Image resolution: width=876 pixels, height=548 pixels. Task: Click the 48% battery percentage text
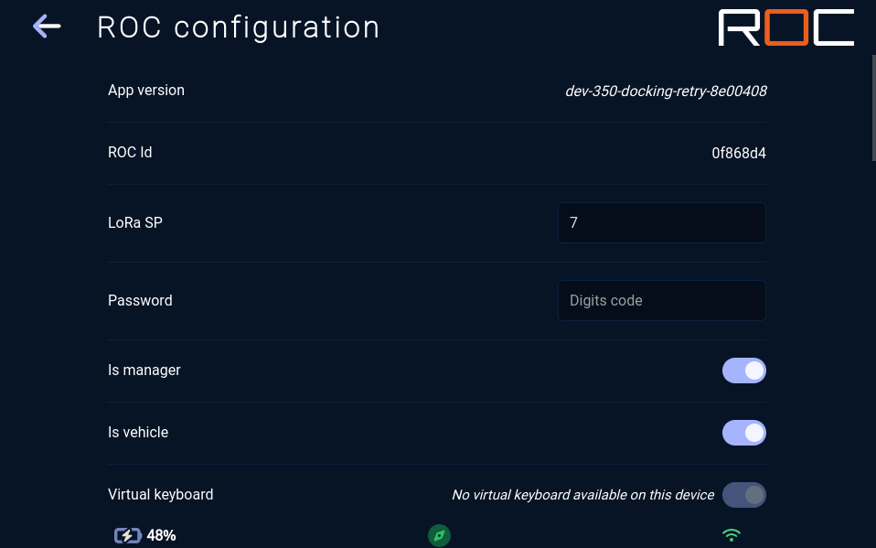(x=161, y=536)
